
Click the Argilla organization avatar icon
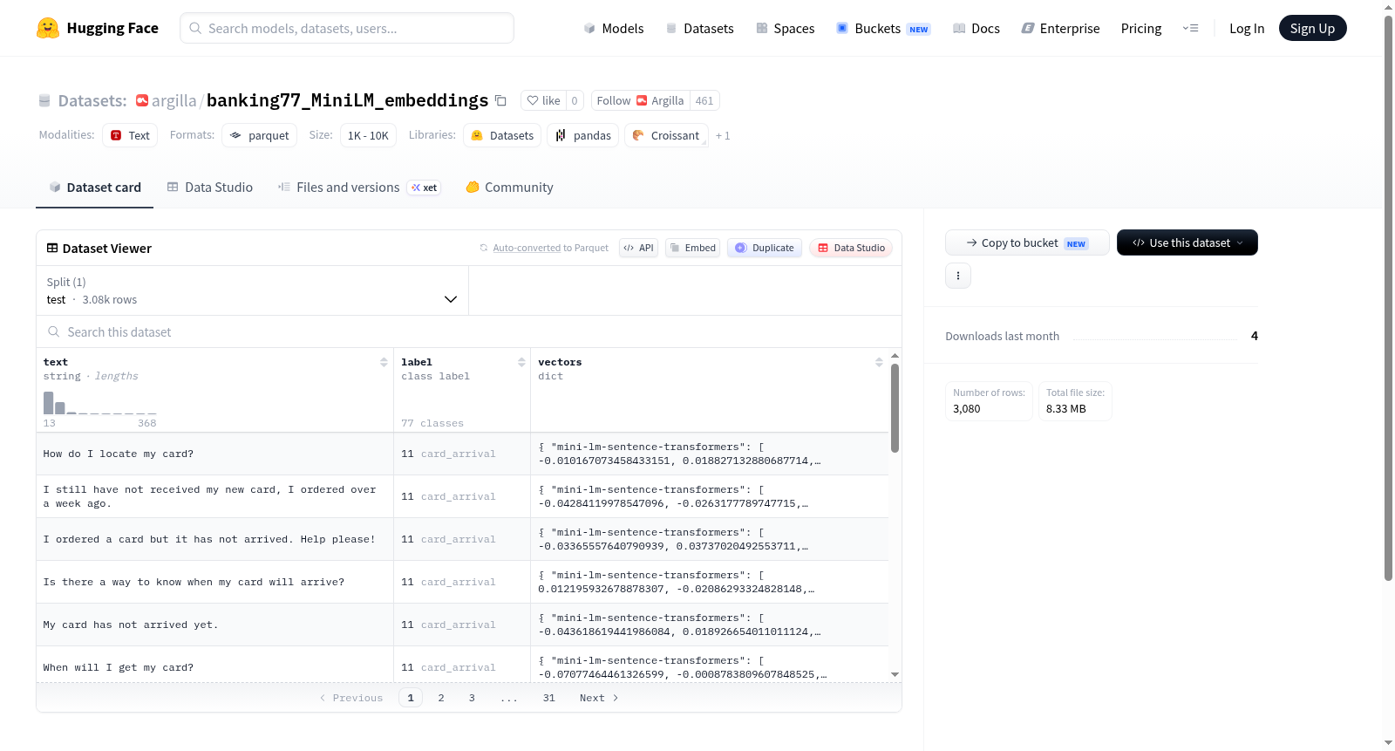(142, 100)
